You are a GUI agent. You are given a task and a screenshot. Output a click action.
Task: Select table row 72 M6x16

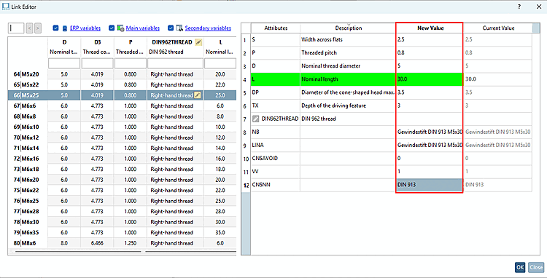tap(122, 159)
